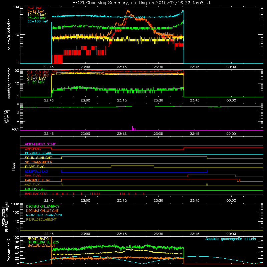Click the C level label in GOES panel

click(x=18, y=104)
